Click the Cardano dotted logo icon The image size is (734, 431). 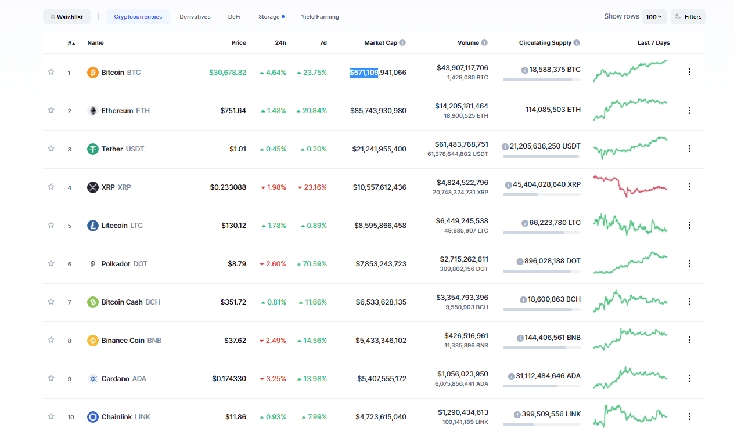click(x=93, y=379)
